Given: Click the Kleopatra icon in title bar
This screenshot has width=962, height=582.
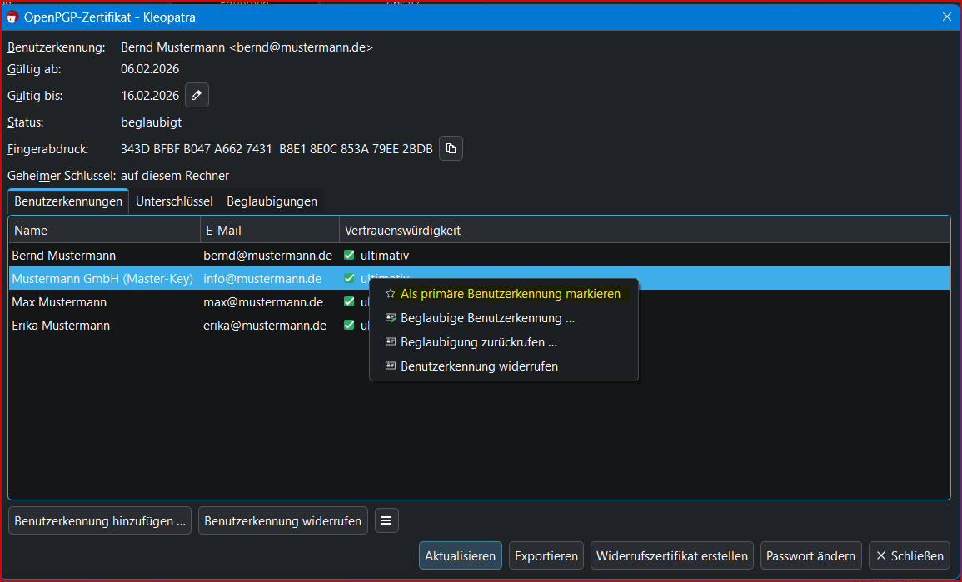Looking at the screenshot, I should pyautogui.click(x=12, y=17).
